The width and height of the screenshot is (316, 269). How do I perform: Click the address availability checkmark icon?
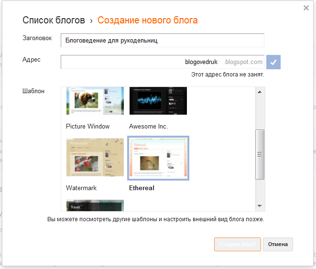273,62
